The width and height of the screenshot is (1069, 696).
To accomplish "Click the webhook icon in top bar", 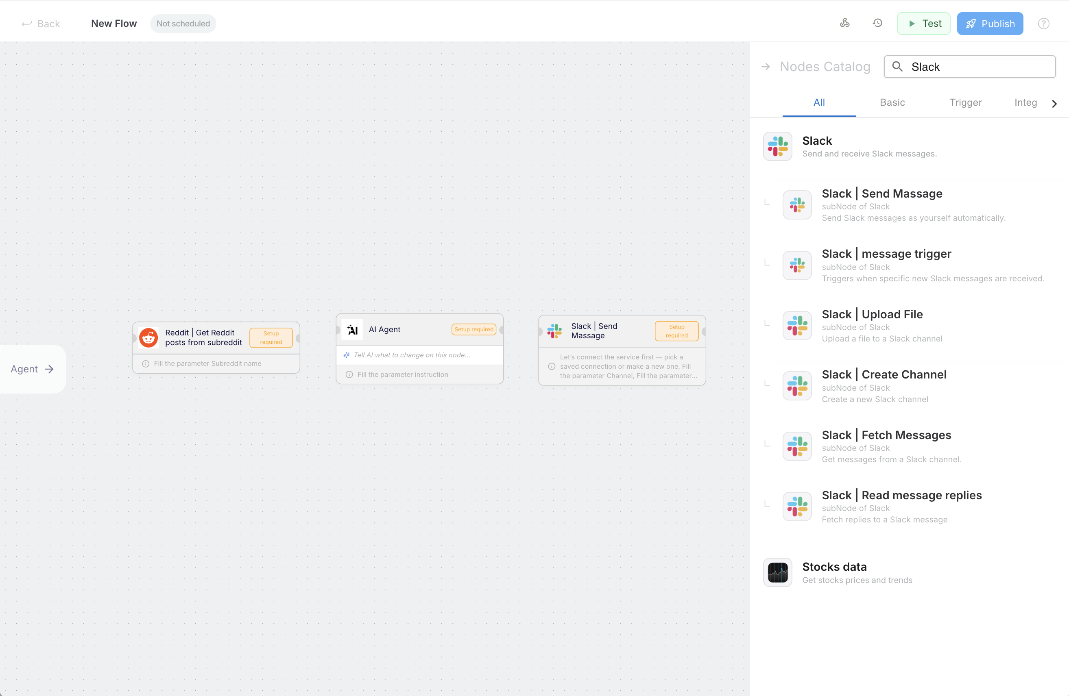I will 844,23.
